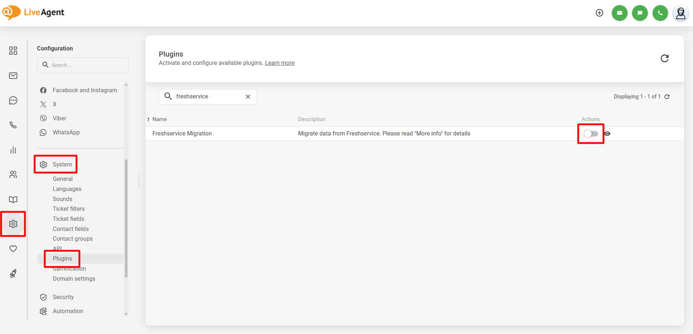
Task: Expand the Security configuration section
Action: pos(63,297)
